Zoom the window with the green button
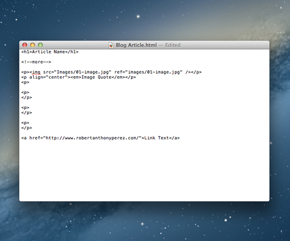 tap(40, 45)
